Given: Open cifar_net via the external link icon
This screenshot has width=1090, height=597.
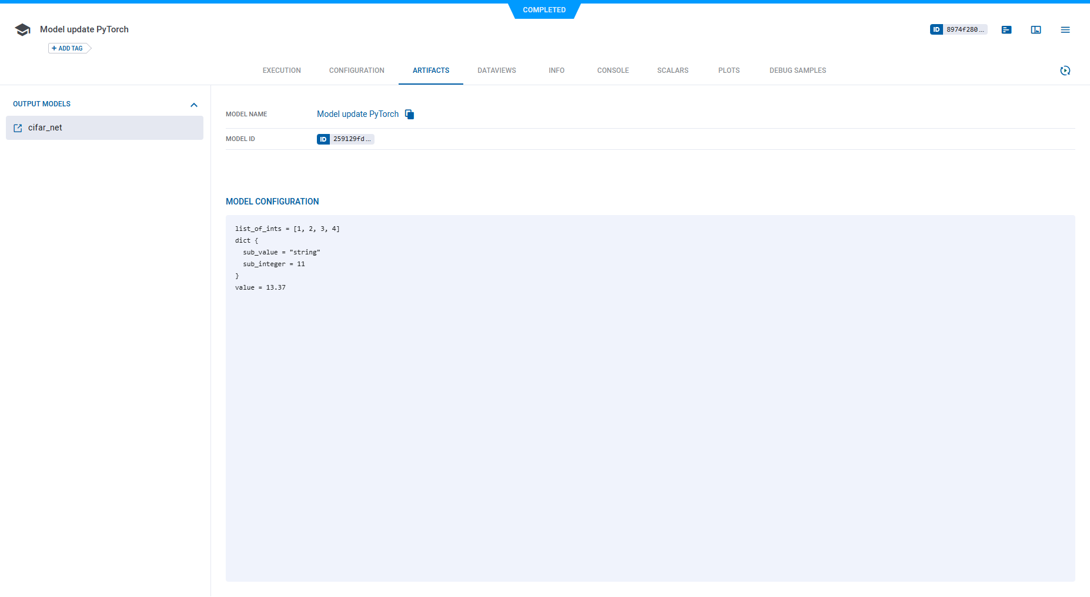Looking at the screenshot, I should click(18, 128).
